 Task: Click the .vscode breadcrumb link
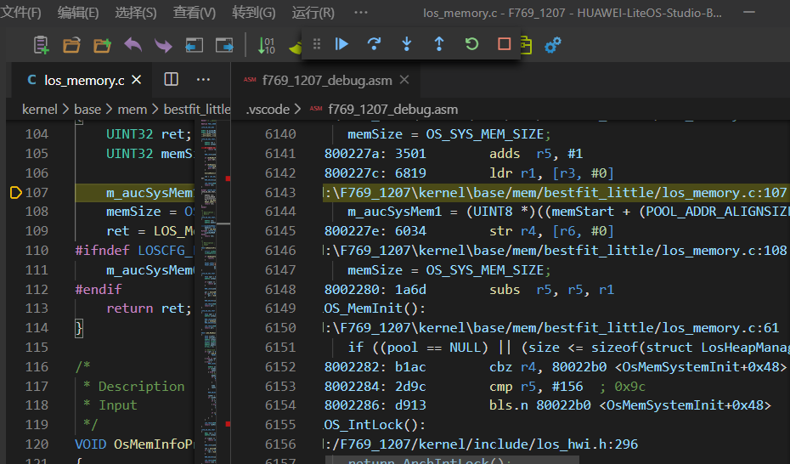pos(268,110)
